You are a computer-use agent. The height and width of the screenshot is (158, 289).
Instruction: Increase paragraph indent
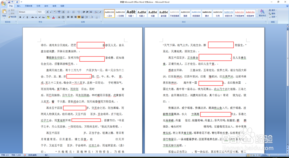coord(87,12)
